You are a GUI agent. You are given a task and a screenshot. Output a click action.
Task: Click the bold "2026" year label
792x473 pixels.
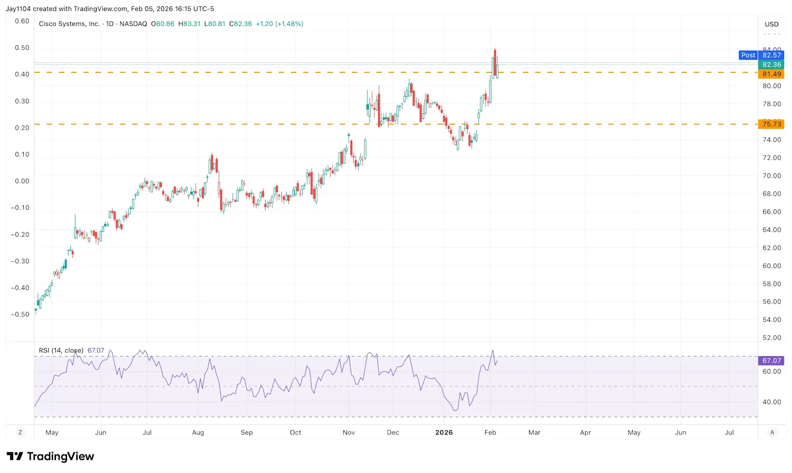click(x=444, y=432)
